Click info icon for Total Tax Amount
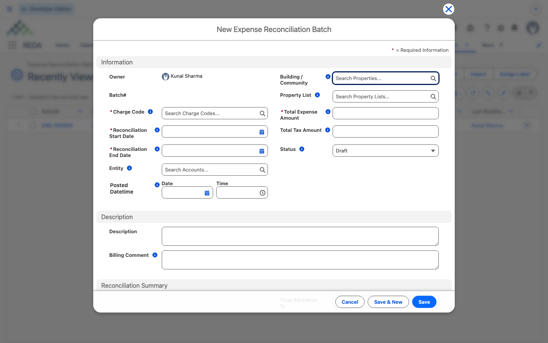This screenshot has height=343, width=548. point(328,130)
